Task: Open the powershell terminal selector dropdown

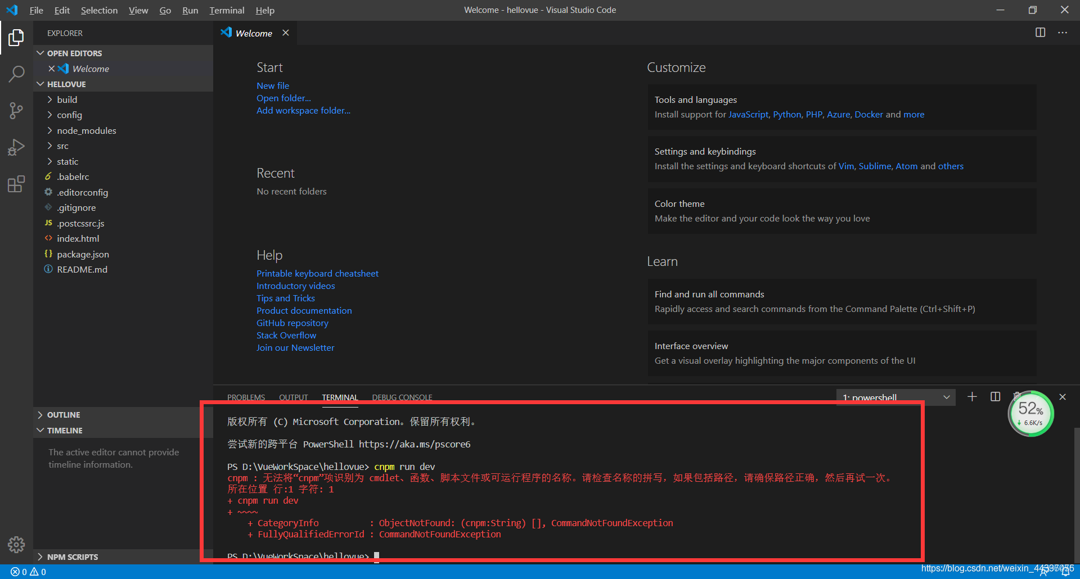Action: coord(895,397)
